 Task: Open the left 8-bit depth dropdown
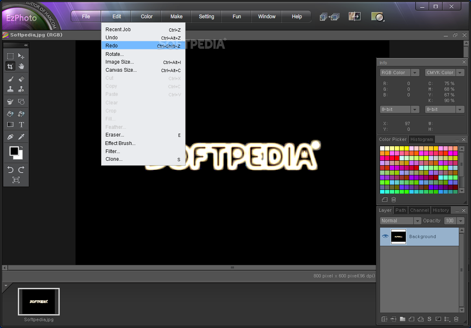(415, 109)
